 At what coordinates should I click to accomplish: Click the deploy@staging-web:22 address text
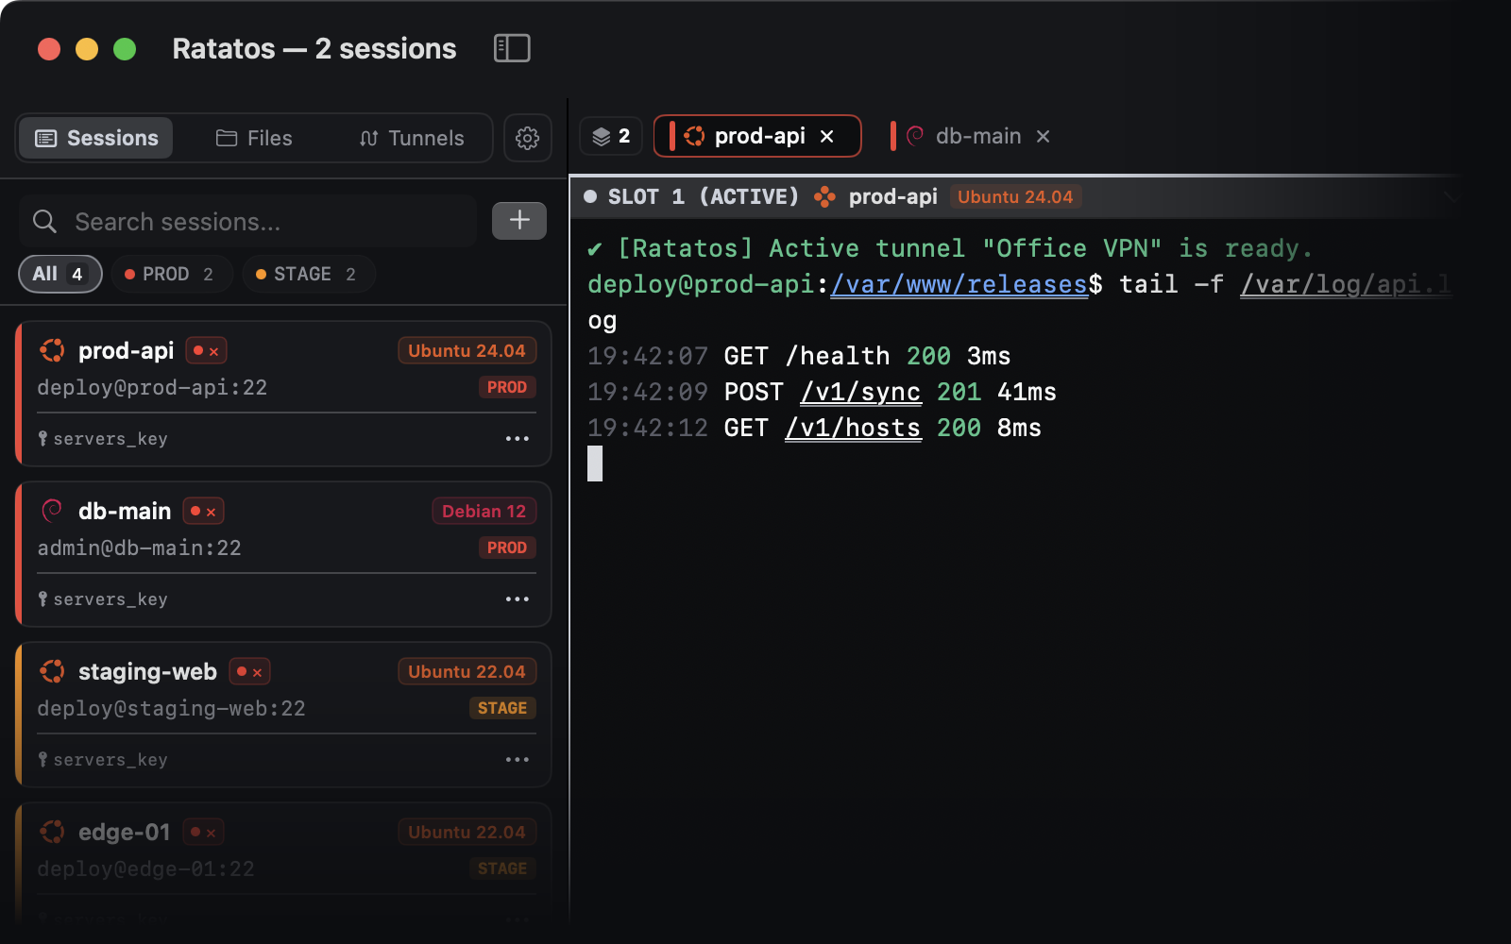(x=172, y=709)
